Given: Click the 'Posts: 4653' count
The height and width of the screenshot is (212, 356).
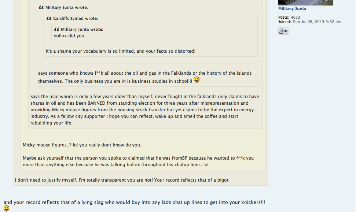Looking at the screenshot, I should tap(289, 17).
